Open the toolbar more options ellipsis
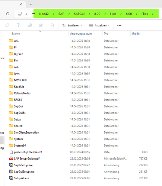The width and height of the screenshot is (162, 186). coord(119,25)
